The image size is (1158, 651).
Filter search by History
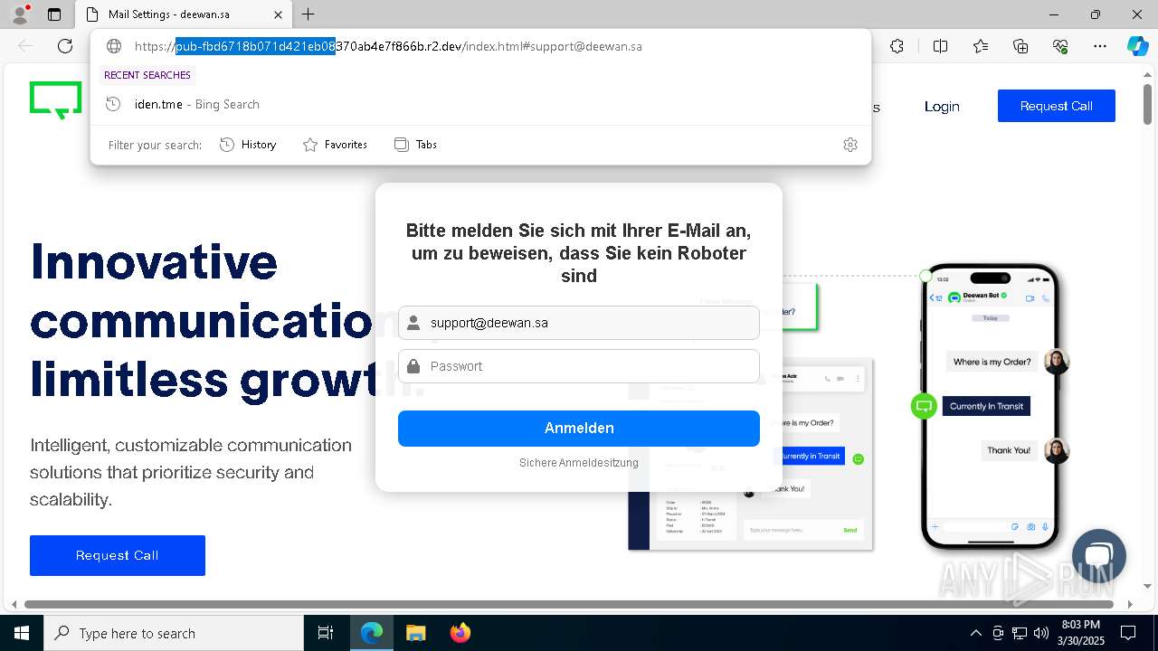(x=248, y=145)
